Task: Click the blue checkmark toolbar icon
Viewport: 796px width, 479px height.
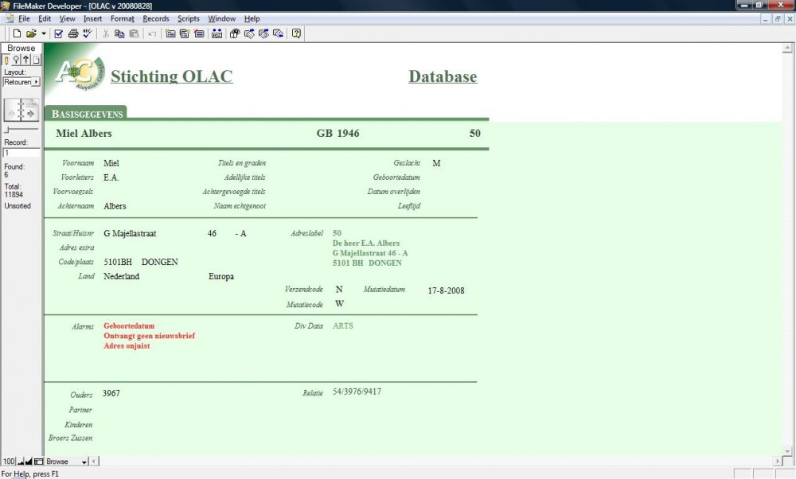Action: [58, 34]
